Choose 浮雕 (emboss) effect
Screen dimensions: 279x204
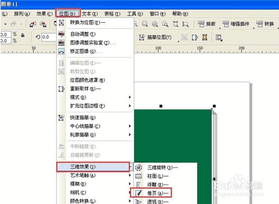pos(166,184)
